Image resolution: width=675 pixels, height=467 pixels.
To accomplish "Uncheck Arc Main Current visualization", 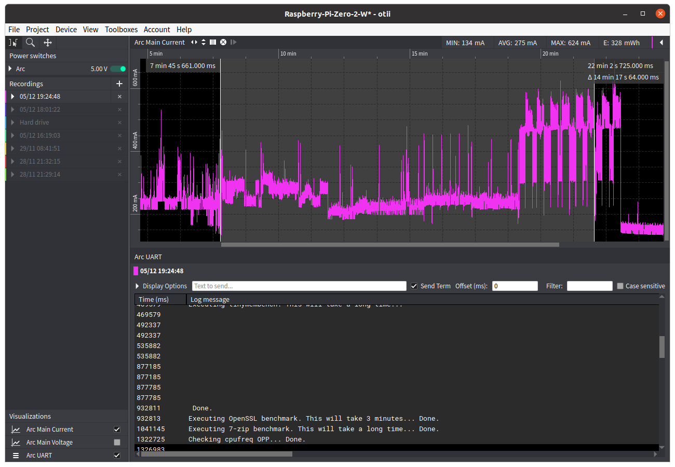I will [117, 430].
